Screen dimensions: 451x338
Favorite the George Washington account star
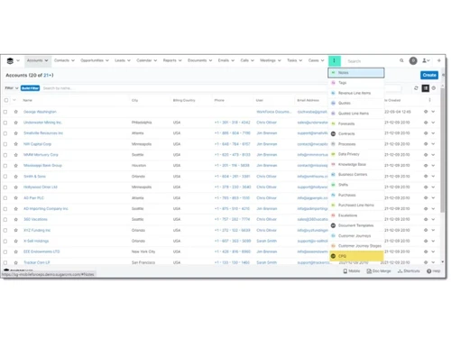tap(16, 112)
